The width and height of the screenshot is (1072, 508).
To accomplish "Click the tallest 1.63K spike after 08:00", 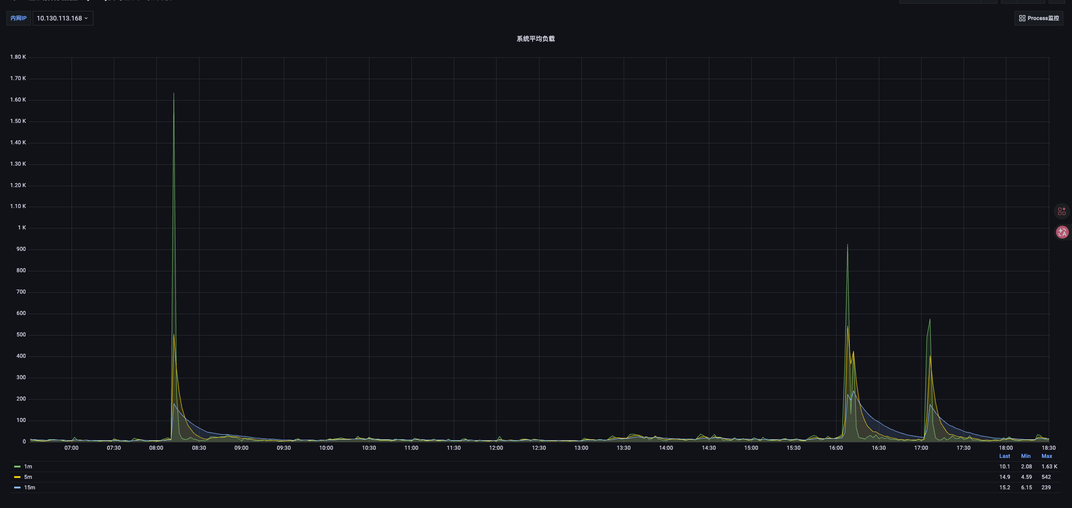I will (x=174, y=94).
